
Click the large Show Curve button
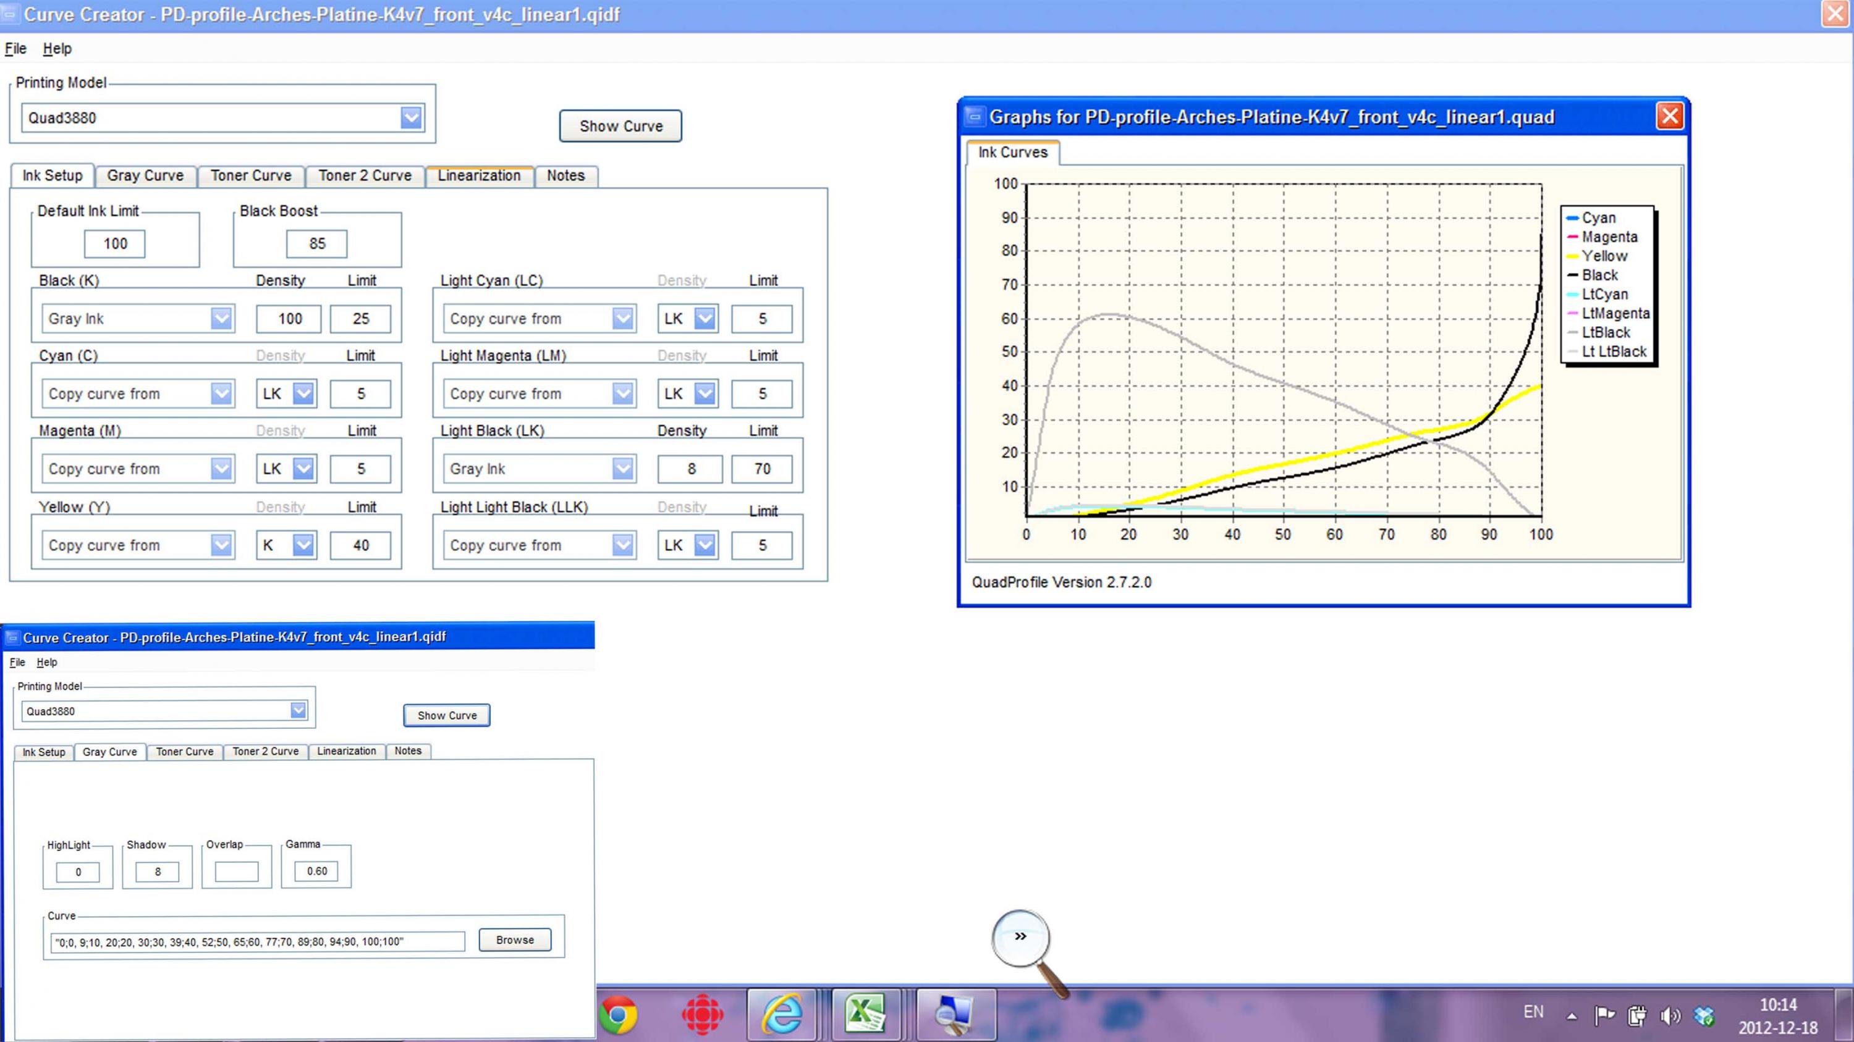(x=620, y=126)
